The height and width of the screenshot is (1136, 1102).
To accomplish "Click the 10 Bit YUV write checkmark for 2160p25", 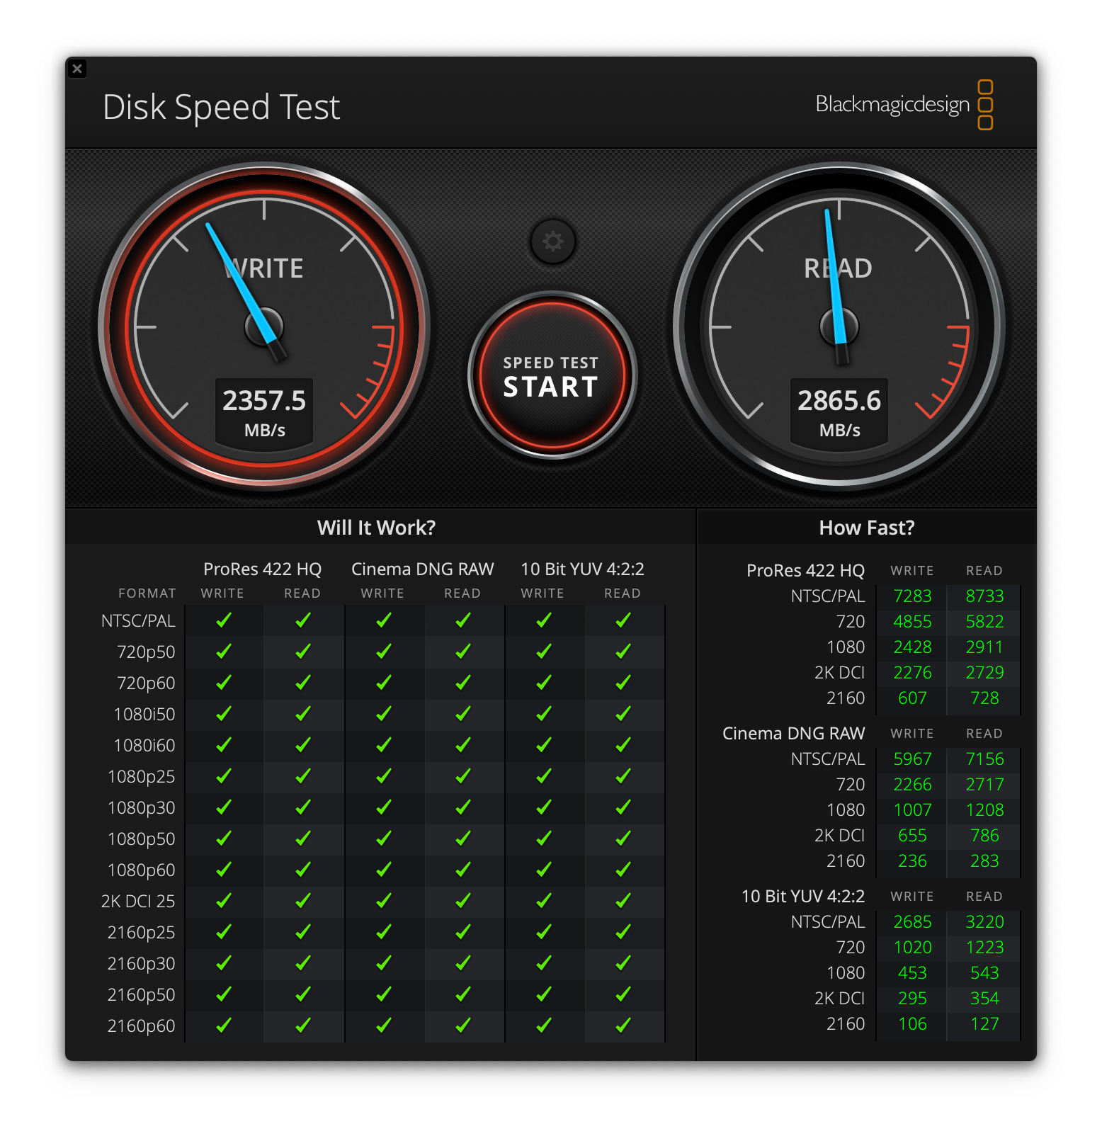I will pos(544,932).
